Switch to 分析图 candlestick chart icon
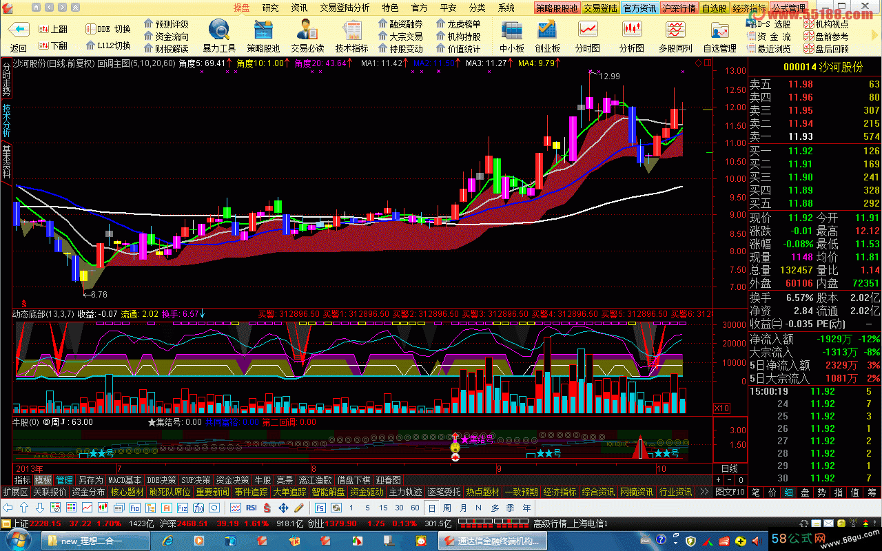Image resolution: width=882 pixels, height=551 pixels. pos(632,30)
